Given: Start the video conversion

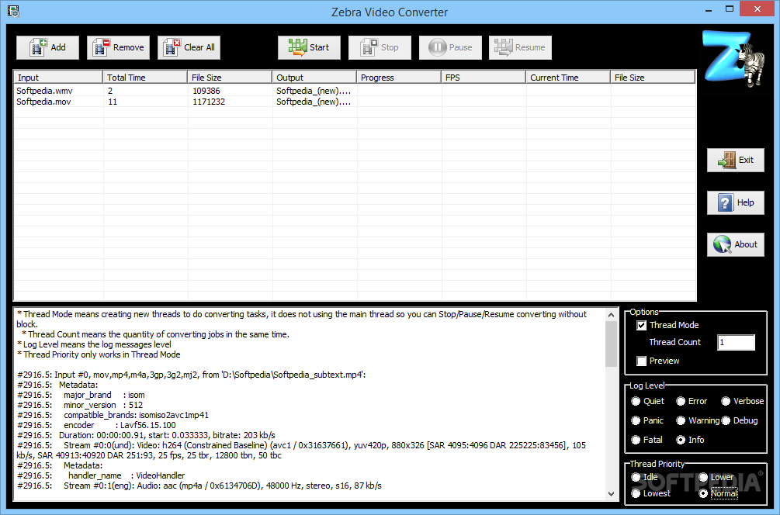Looking at the screenshot, I should (309, 48).
